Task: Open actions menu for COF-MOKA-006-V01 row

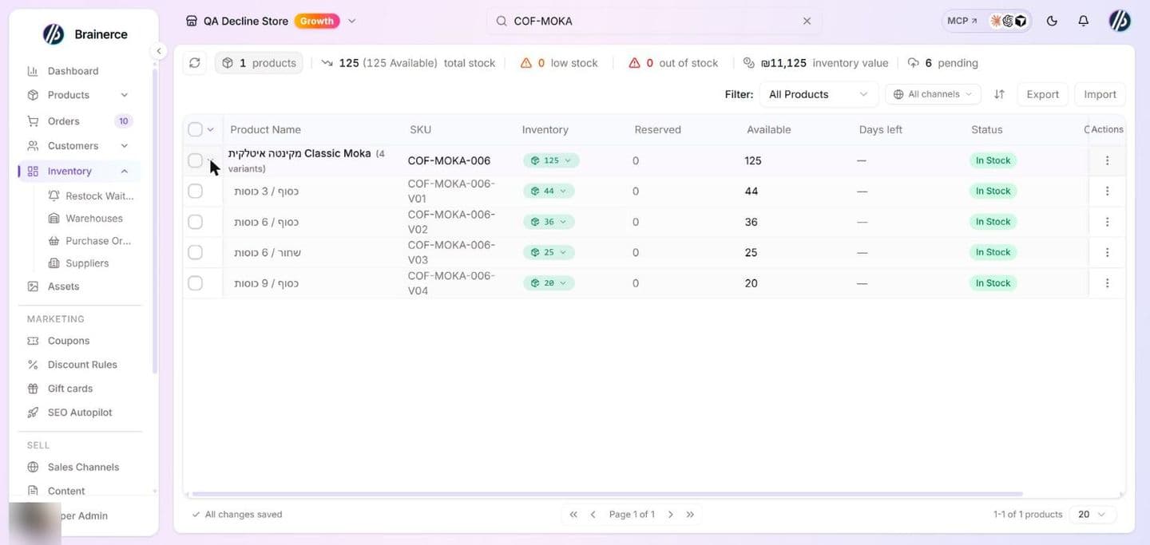Action: [1107, 191]
